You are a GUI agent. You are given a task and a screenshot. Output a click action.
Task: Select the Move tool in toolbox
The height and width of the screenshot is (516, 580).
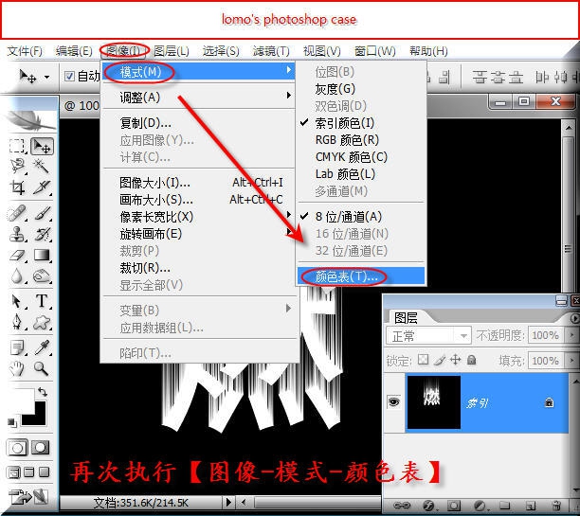42,147
